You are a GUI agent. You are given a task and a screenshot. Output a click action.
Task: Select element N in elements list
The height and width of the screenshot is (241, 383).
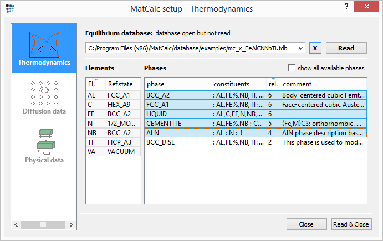click(x=90, y=124)
